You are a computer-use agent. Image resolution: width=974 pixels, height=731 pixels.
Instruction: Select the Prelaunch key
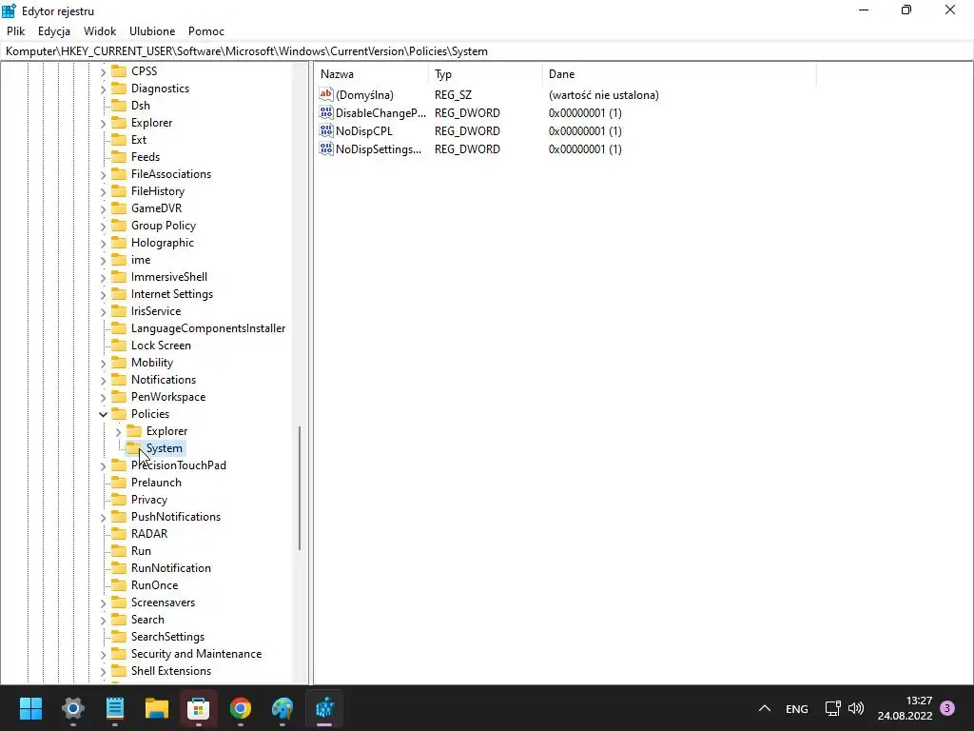tap(156, 483)
